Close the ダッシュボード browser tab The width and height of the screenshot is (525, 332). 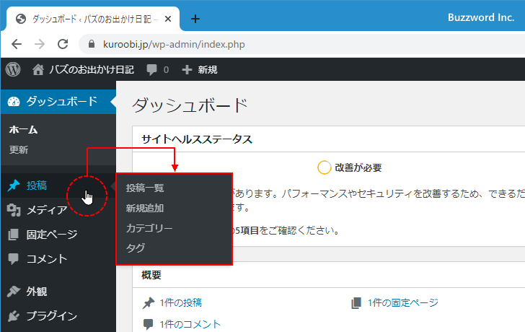pyautogui.click(x=168, y=19)
